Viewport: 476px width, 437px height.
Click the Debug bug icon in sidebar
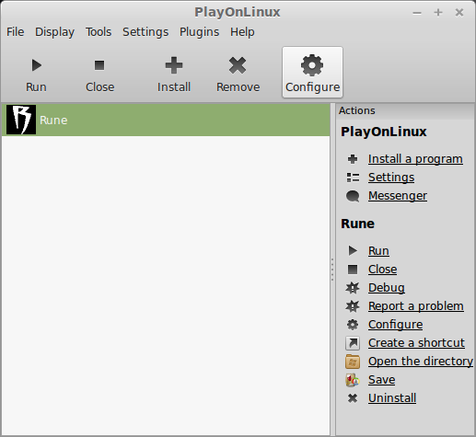coord(353,288)
